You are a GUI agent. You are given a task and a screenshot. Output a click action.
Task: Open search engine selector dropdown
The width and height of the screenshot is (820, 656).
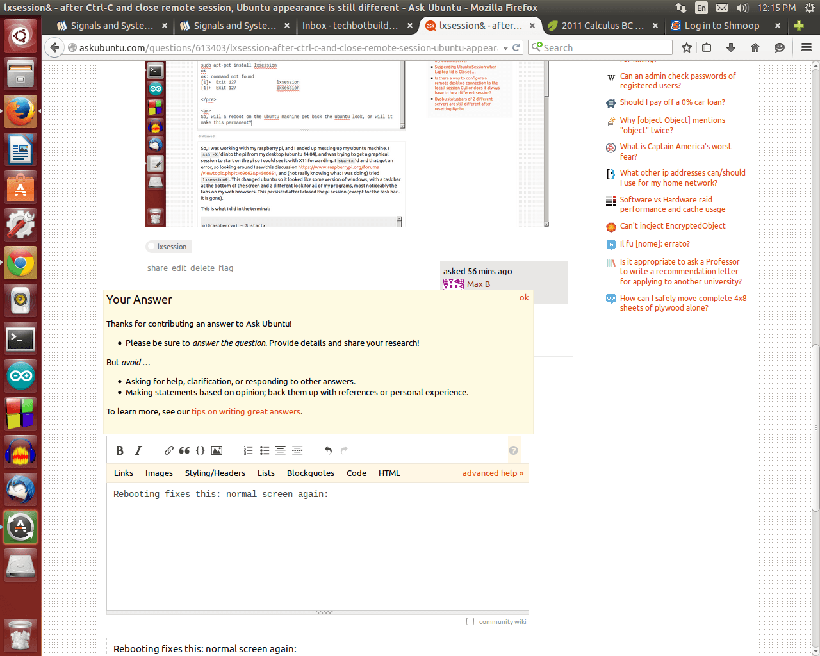click(537, 47)
